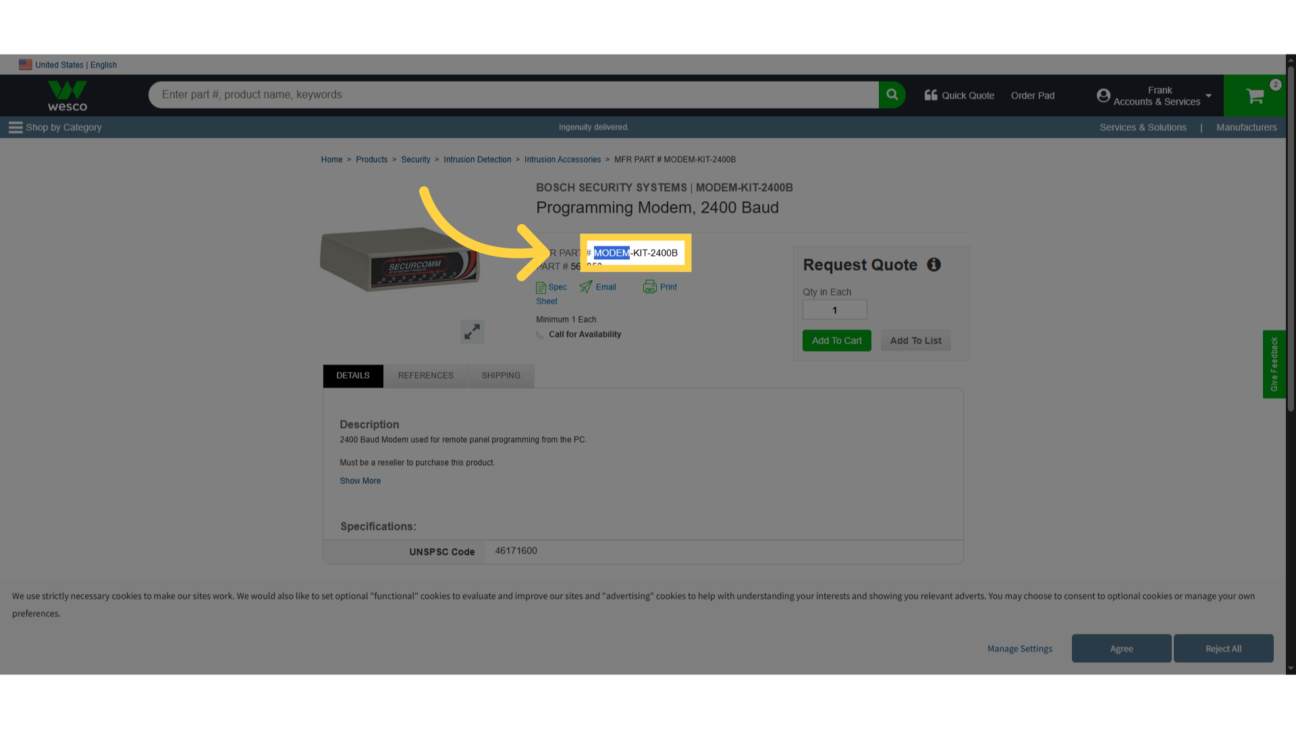This screenshot has width=1296, height=729.
Task: Open the Order Pad link
Action: coord(1033,96)
